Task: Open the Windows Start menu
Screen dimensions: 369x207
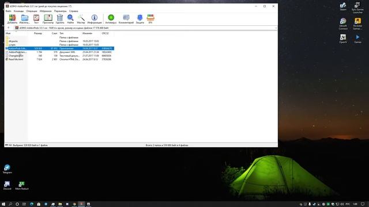Action: pos(3,204)
